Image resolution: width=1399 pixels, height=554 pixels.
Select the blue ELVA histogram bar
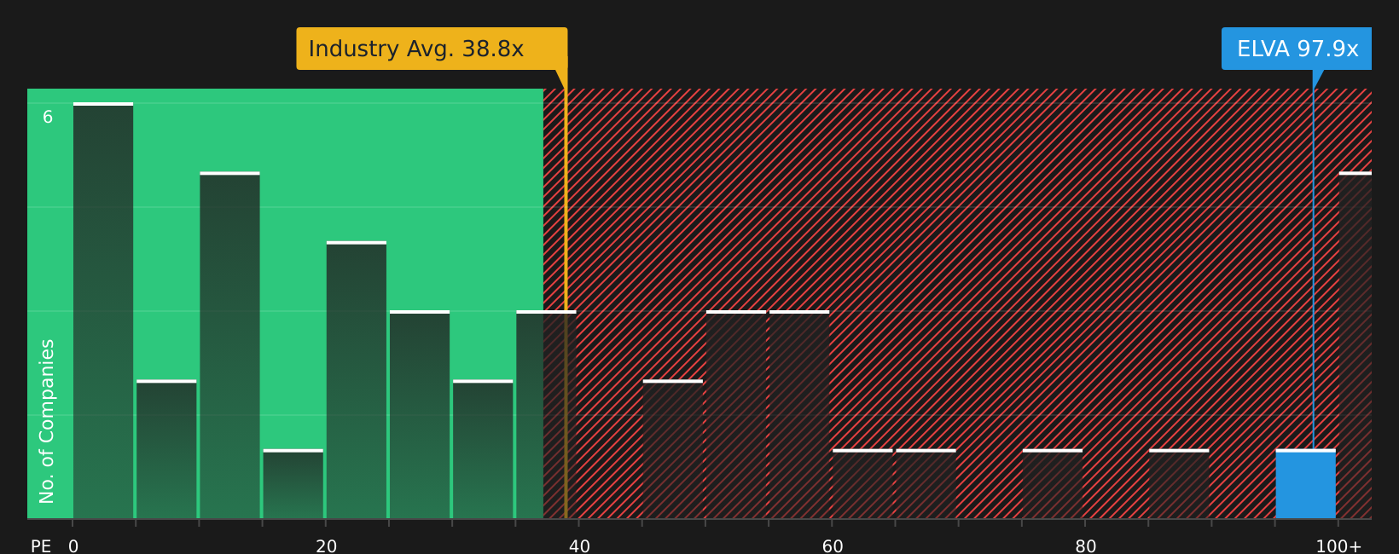[x=1305, y=484]
